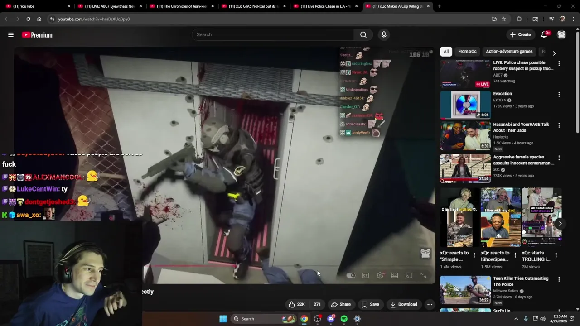Go to Chrome home page icon

39,19
